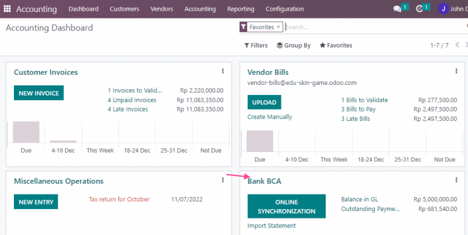Click the funnel icon in search facet
The height and width of the screenshot is (235, 468).
(243, 27)
